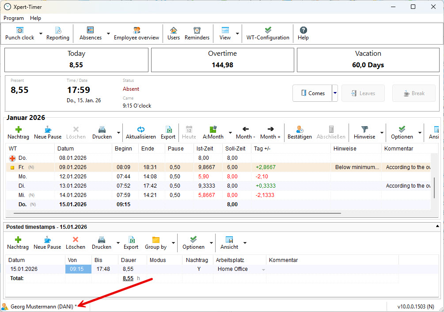This screenshot has width=444, height=312.
Task: Open the Reporting module
Action: pos(58,34)
